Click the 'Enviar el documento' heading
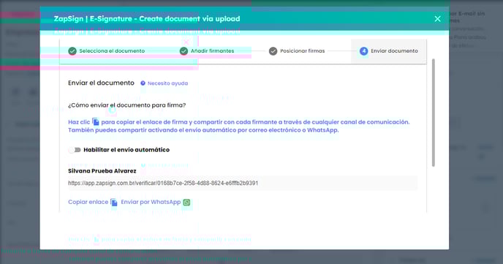Image resolution: width=503 pixels, height=264 pixels. (x=101, y=83)
